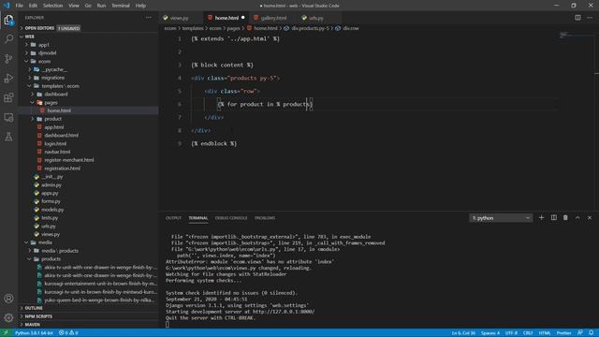This screenshot has width=599, height=337.
Task: Open models.py in the file tree
Action: pyautogui.click(x=89, y=210)
